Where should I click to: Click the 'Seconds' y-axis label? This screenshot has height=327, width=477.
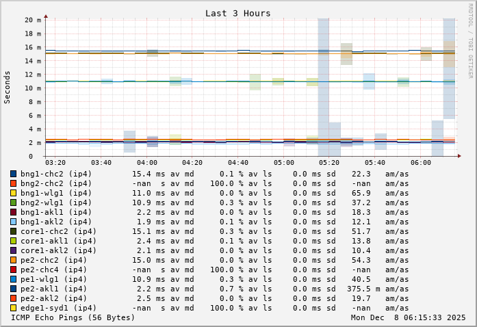8,87
